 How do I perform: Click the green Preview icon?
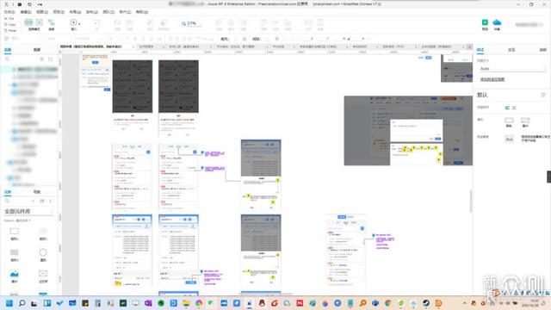485,22
